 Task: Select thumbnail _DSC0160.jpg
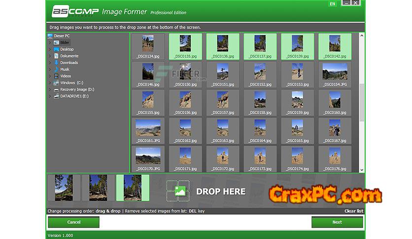[x=335, y=103]
